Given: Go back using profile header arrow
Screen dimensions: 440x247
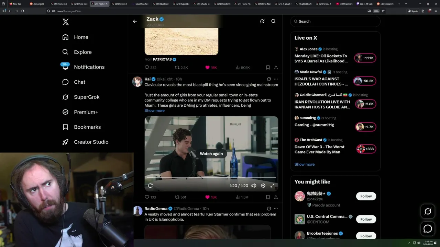Looking at the screenshot, I should [x=135, y=21].
